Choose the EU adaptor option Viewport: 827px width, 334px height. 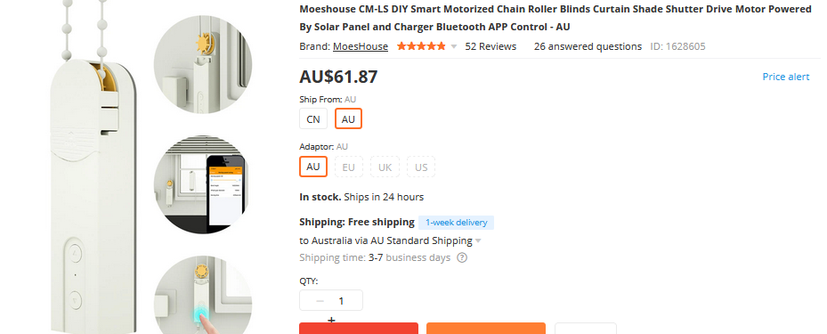(x=349, y=167)
